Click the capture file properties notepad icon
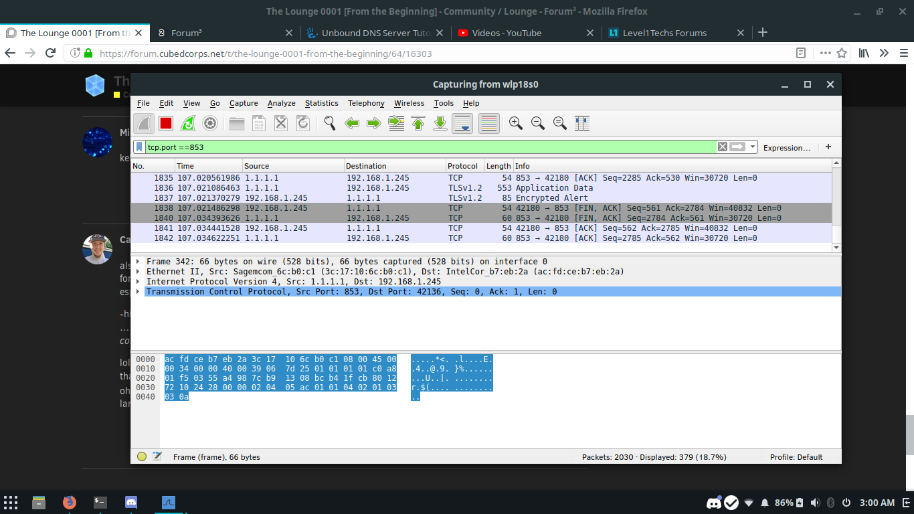 point(157,456)
